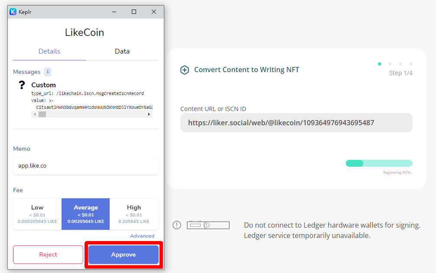Screen dimensions: 436x273
Task: Click the left scroll arrow in message box
Action: click(x=35, y=114)
